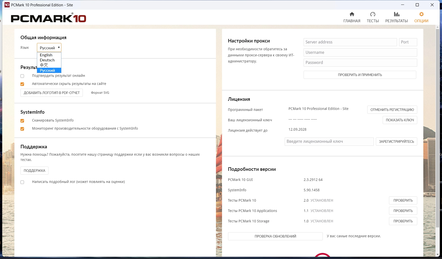This screenshot has width=442, height=259.
Task: Click the Подробности версии heading
Action: coord(252,169)
